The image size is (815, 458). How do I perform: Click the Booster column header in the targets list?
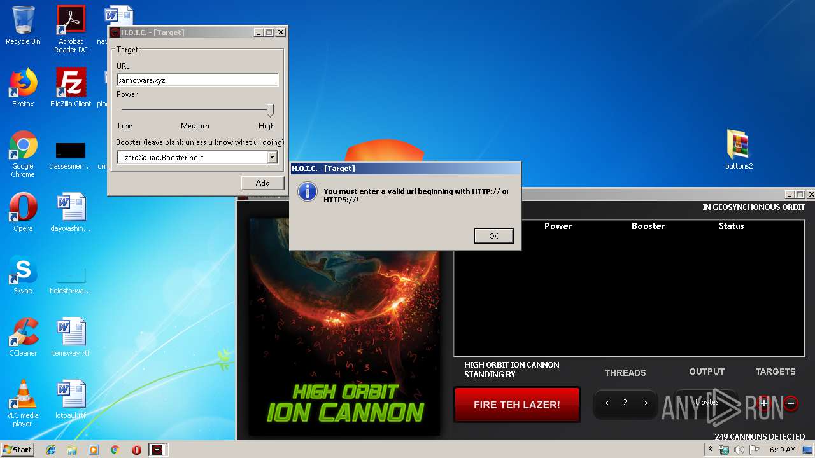coord(648,226)
